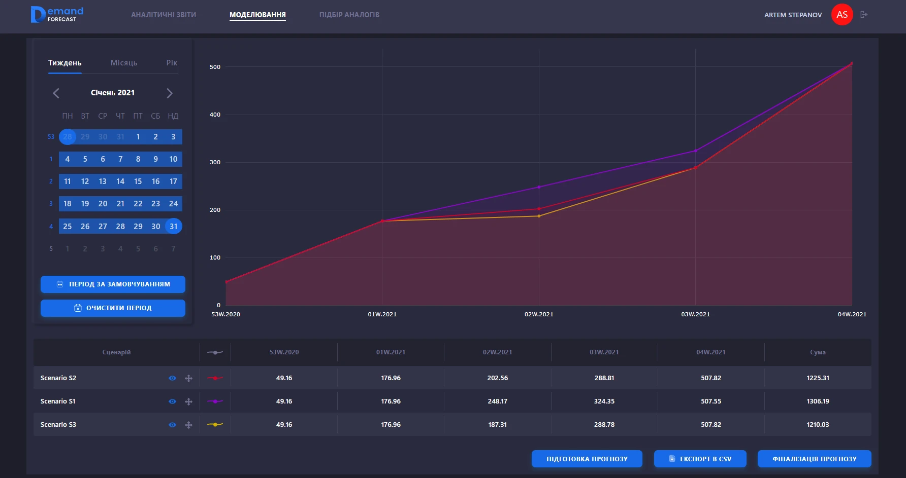Hide Scenario S2 with the eye icon
This screenshot has height=478, width=906.
[x=172, y=378]
